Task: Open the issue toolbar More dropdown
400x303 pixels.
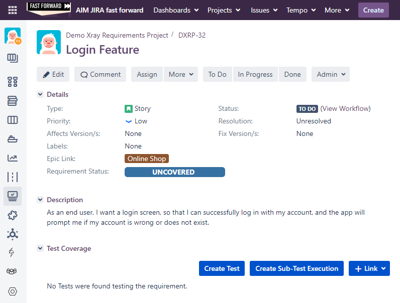Action: coord(181,74)
